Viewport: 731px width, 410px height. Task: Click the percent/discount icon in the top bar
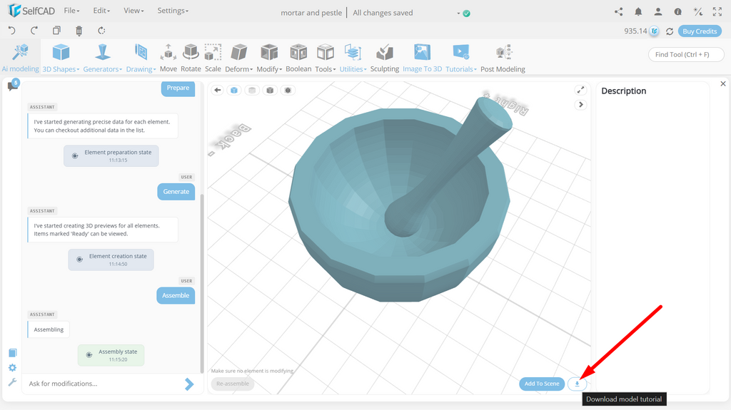[x=698, y=11]
